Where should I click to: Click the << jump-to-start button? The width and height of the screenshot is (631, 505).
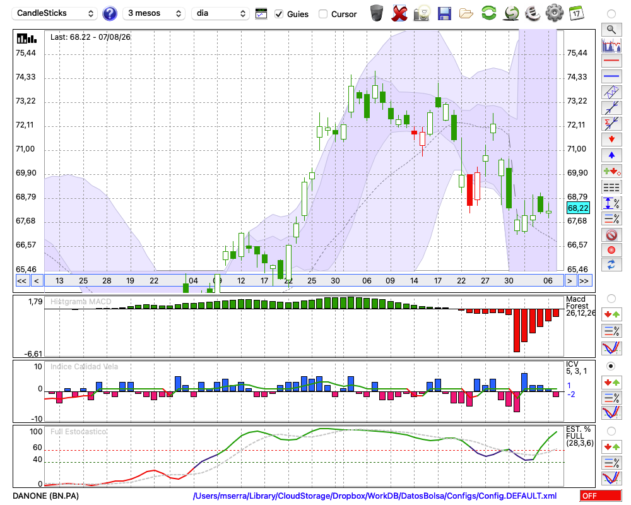tap(22, 281)
